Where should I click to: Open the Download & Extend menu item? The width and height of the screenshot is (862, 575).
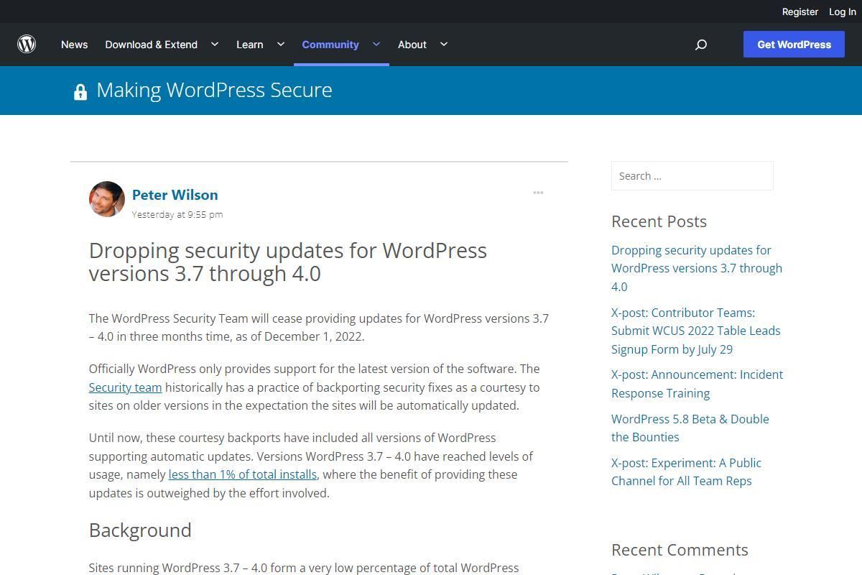pyautogui.click(x=152, y=45)
